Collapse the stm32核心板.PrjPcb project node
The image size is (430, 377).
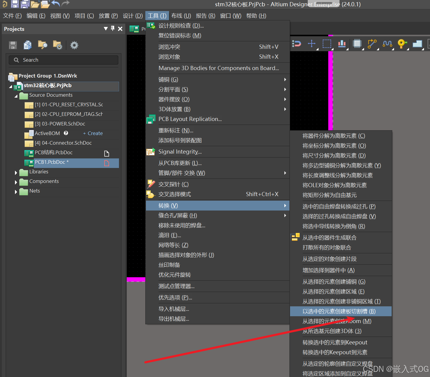10,87
